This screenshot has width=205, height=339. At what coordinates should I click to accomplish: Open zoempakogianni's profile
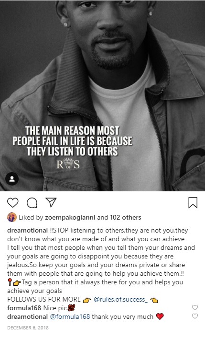click(70, 218)
